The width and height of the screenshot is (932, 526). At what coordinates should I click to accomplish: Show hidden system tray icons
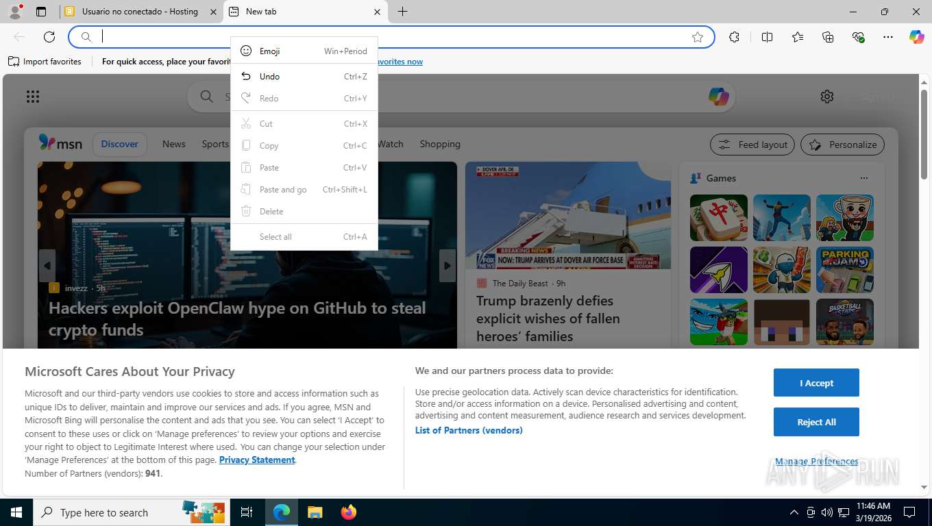tap(794, 512)
